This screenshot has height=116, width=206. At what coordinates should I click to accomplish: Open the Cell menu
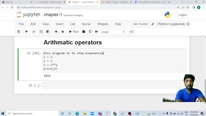pos(72,24)
